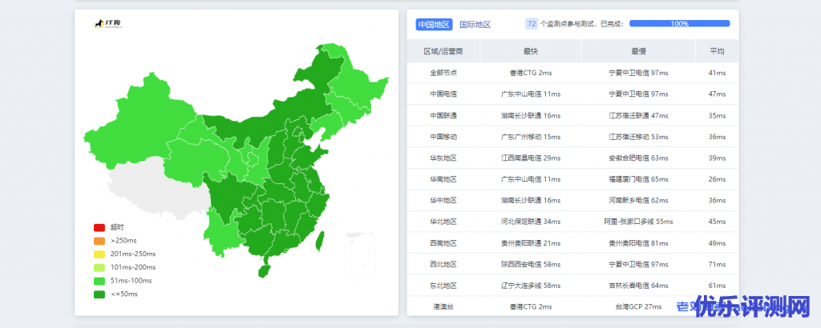The height and width of the screenshot is (328, 821).
Task: Click the 100% progress bar
Action: point(679,24)
